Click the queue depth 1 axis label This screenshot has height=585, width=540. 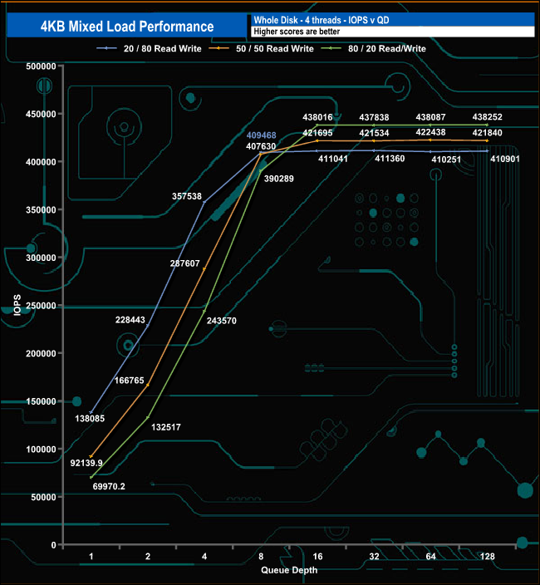(x=91, y=557)
